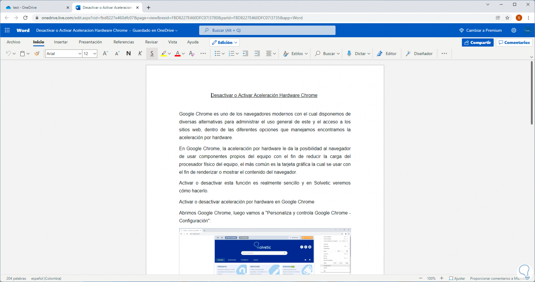This screenshot has height=282, width=535.
Task: Show more ribbon commands at toolbar end
Action: pyautogui.click(x=444, y=53)
